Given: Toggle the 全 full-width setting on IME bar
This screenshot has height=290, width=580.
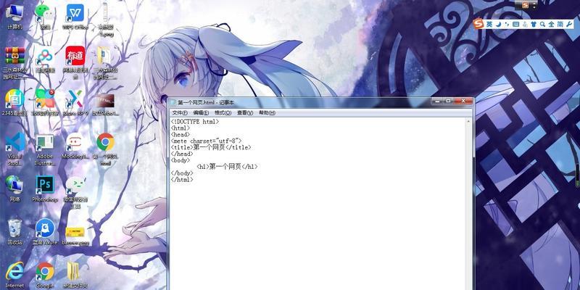Looking at the screenshot, I should click(x=551, y=24).
